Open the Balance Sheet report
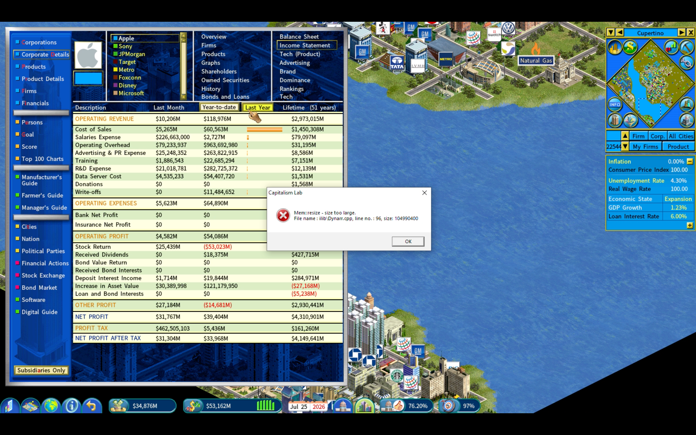Screen dimensions: 696x435 pos(299,37)
